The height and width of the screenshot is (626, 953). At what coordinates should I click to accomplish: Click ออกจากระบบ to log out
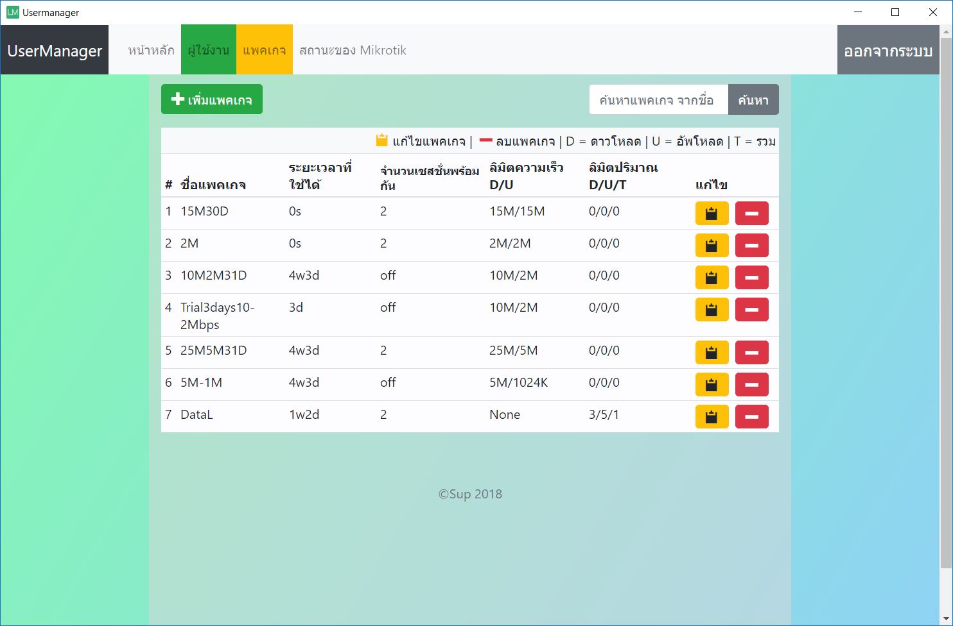tap(888, 51)
